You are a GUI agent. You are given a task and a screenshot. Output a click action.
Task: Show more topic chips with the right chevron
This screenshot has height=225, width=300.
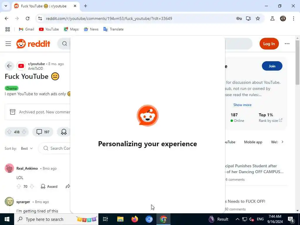pos(282,142)
